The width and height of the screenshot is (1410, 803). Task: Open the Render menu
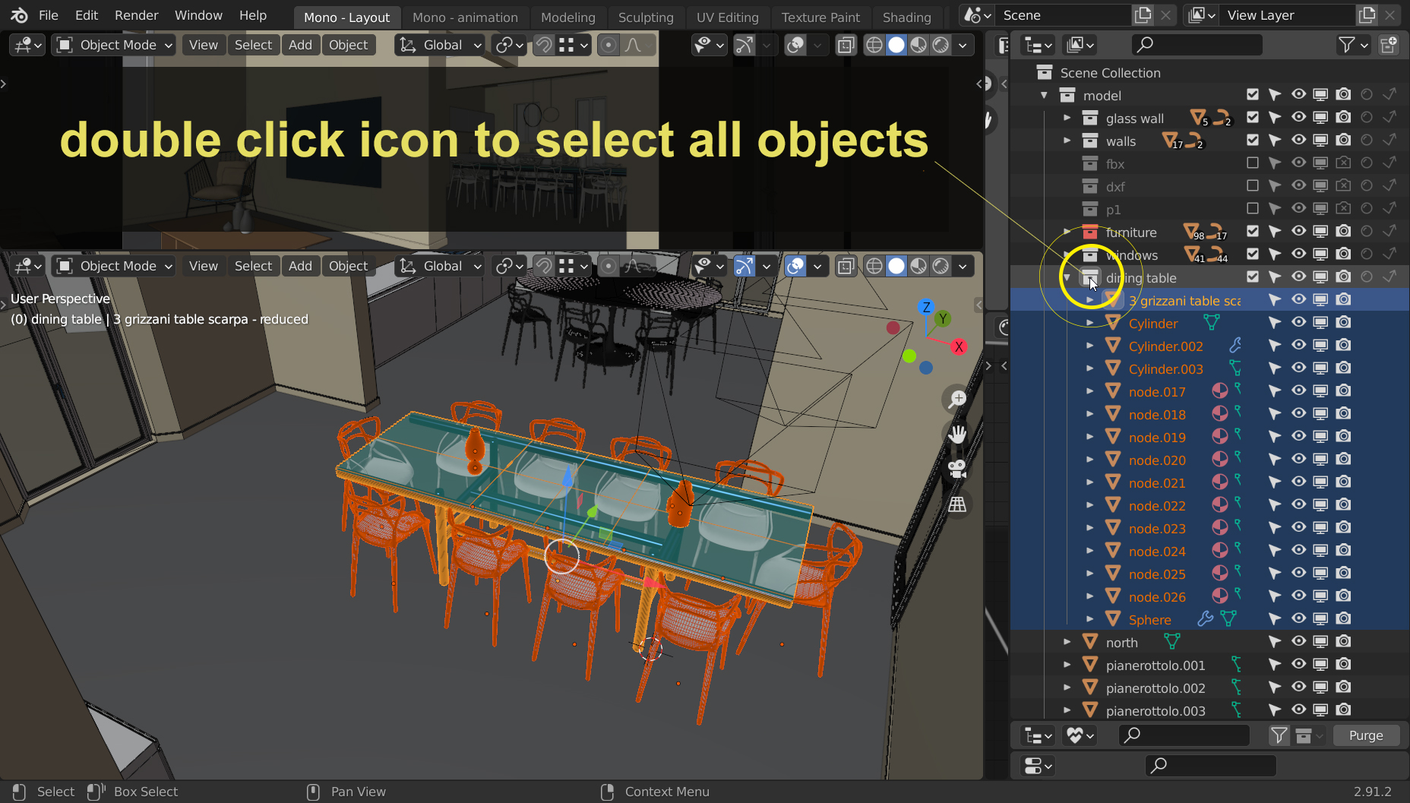(137, 15)
